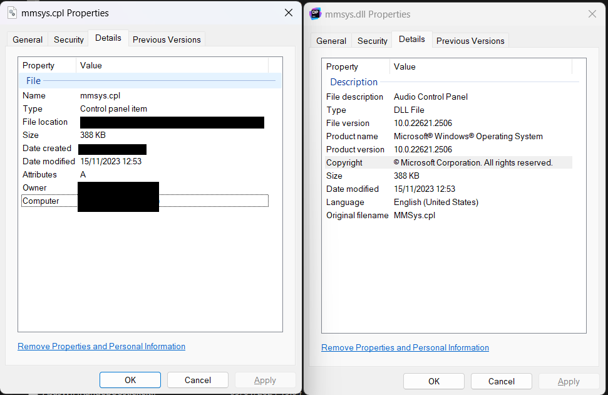Select Size row in mmsys.dll list
Viewport: 608px width, 395px height.
pos(448,176)
